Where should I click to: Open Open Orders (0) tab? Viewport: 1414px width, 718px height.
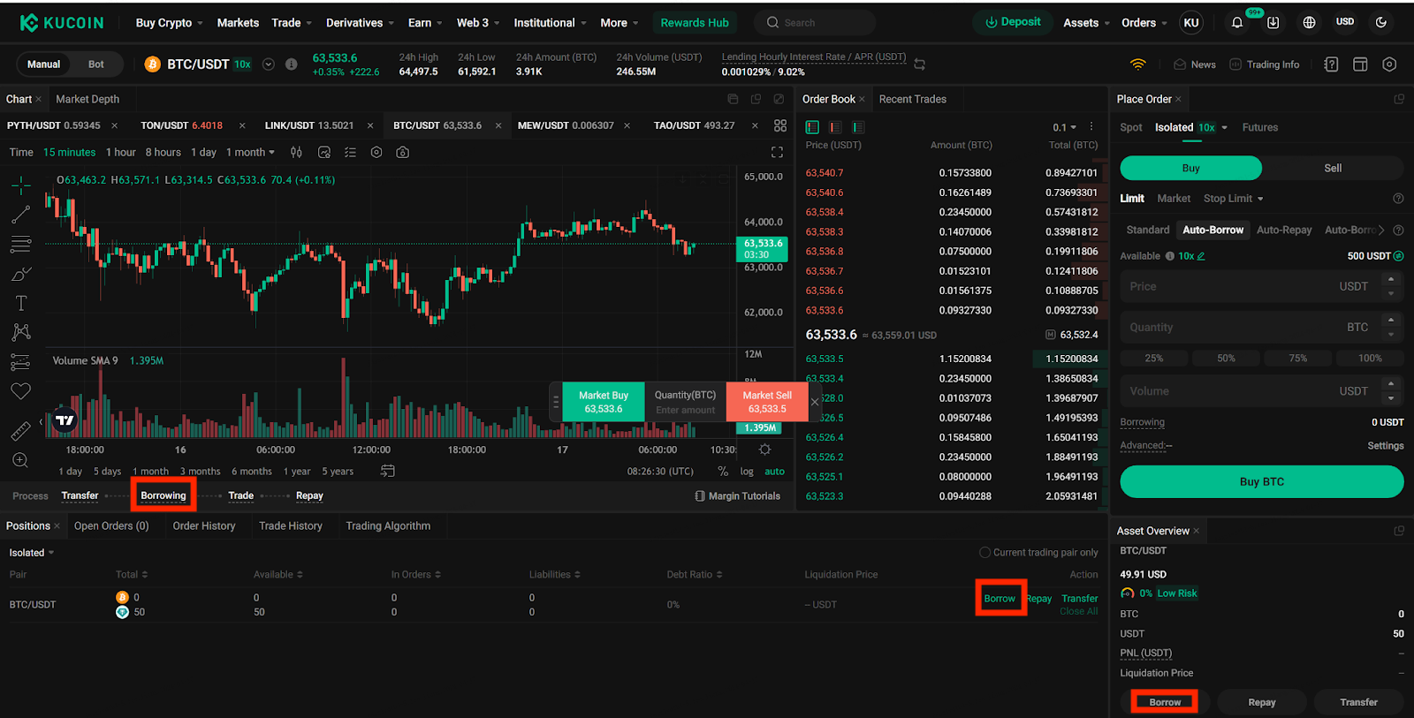pyautogui.click(x=111, y=526)
